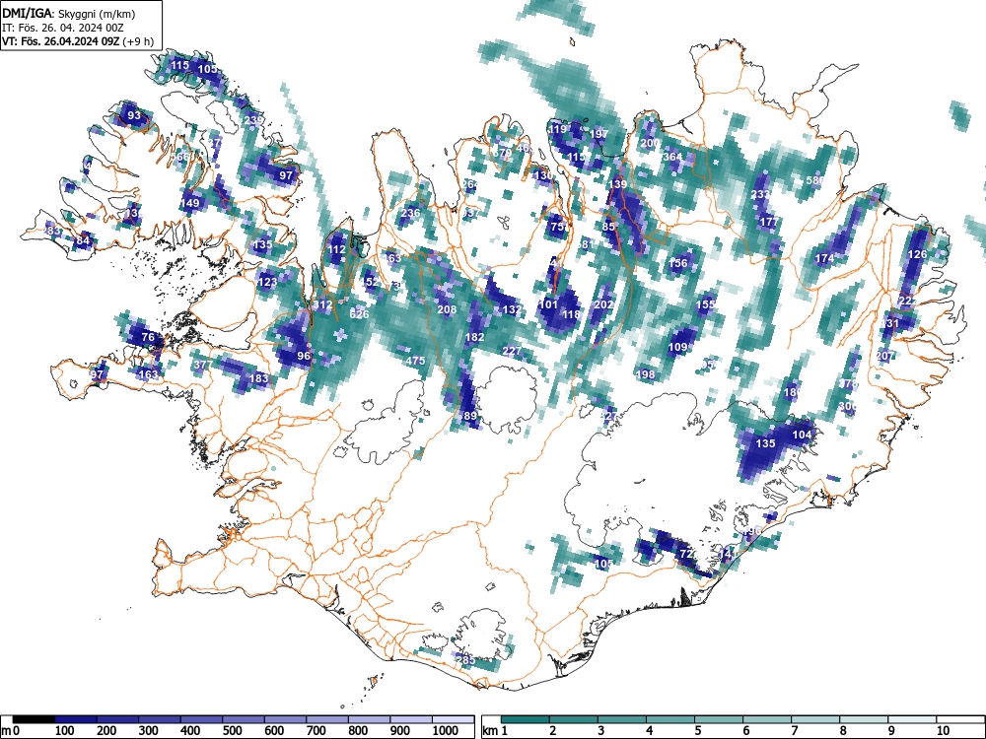Select the '109' visibility value
This screenshot has height=739, width=986.
pos(678,346)
